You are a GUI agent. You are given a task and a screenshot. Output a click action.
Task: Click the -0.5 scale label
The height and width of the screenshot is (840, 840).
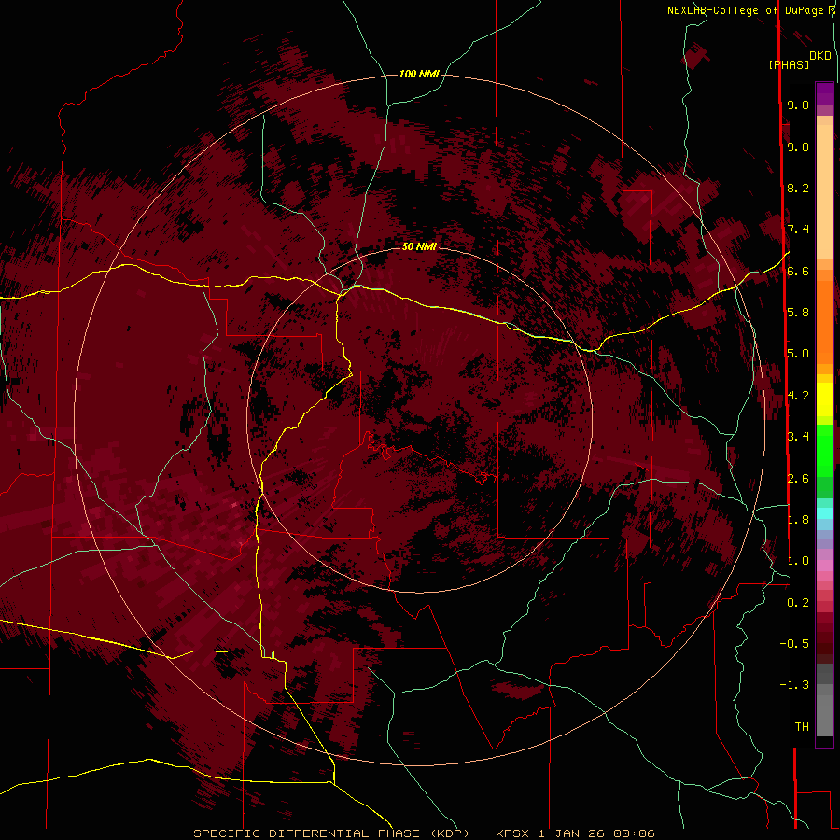(794, 644)
